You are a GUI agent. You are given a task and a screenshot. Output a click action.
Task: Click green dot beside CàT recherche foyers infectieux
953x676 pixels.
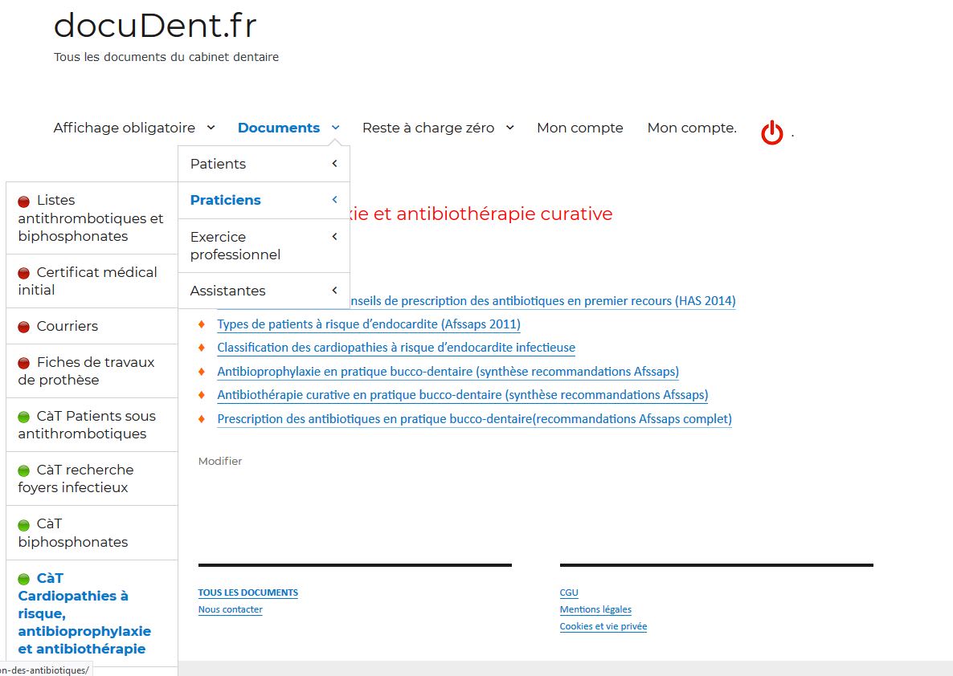pos(24,470)
